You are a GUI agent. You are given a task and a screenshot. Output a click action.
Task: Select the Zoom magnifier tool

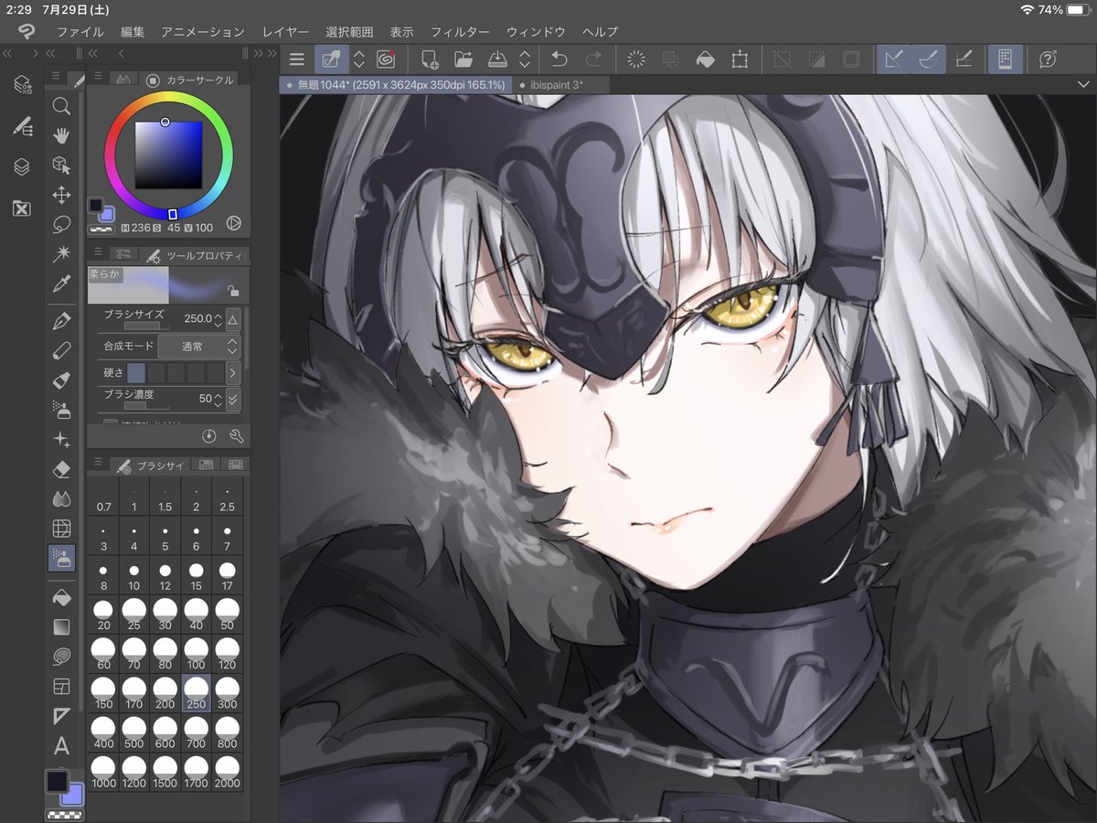(61, 106)
